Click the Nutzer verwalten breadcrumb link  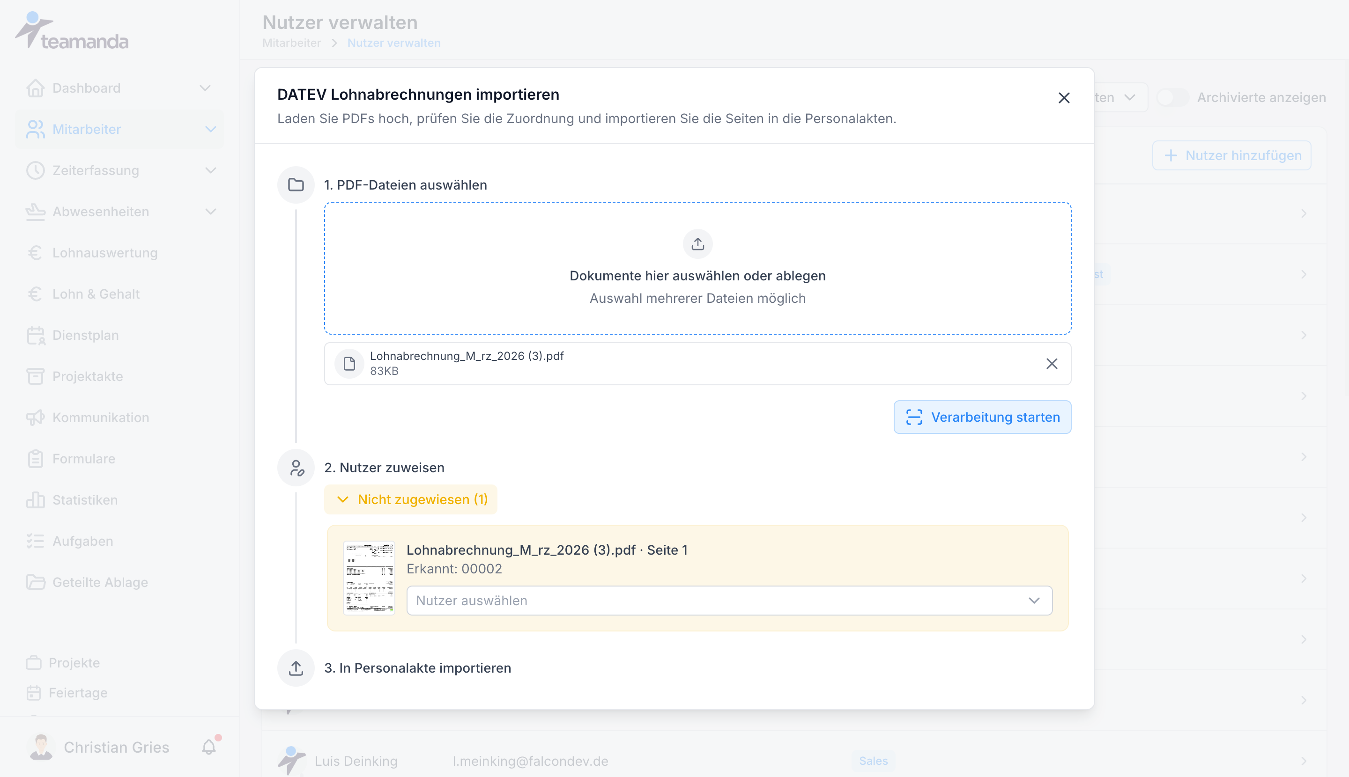coord(394,43)
